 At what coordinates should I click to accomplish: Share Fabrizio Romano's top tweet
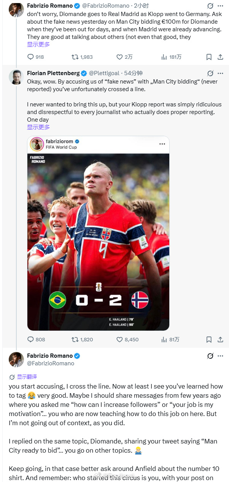[x=220, y=57]
